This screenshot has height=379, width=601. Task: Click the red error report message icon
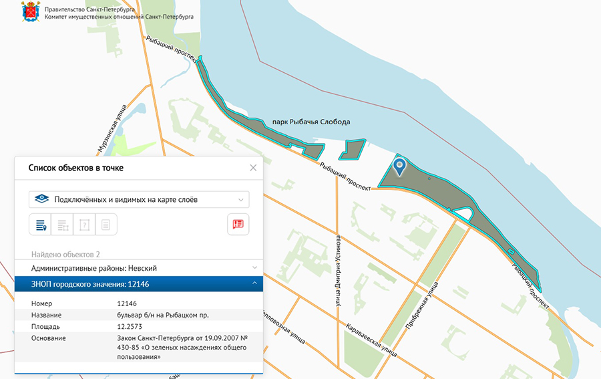coord(238,224)
